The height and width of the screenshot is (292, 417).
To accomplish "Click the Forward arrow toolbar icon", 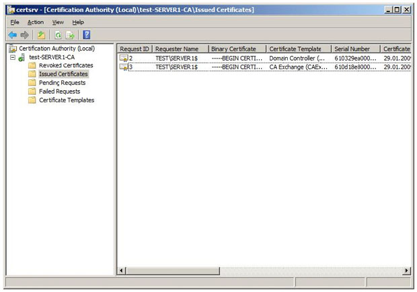I will click(24, 35).
